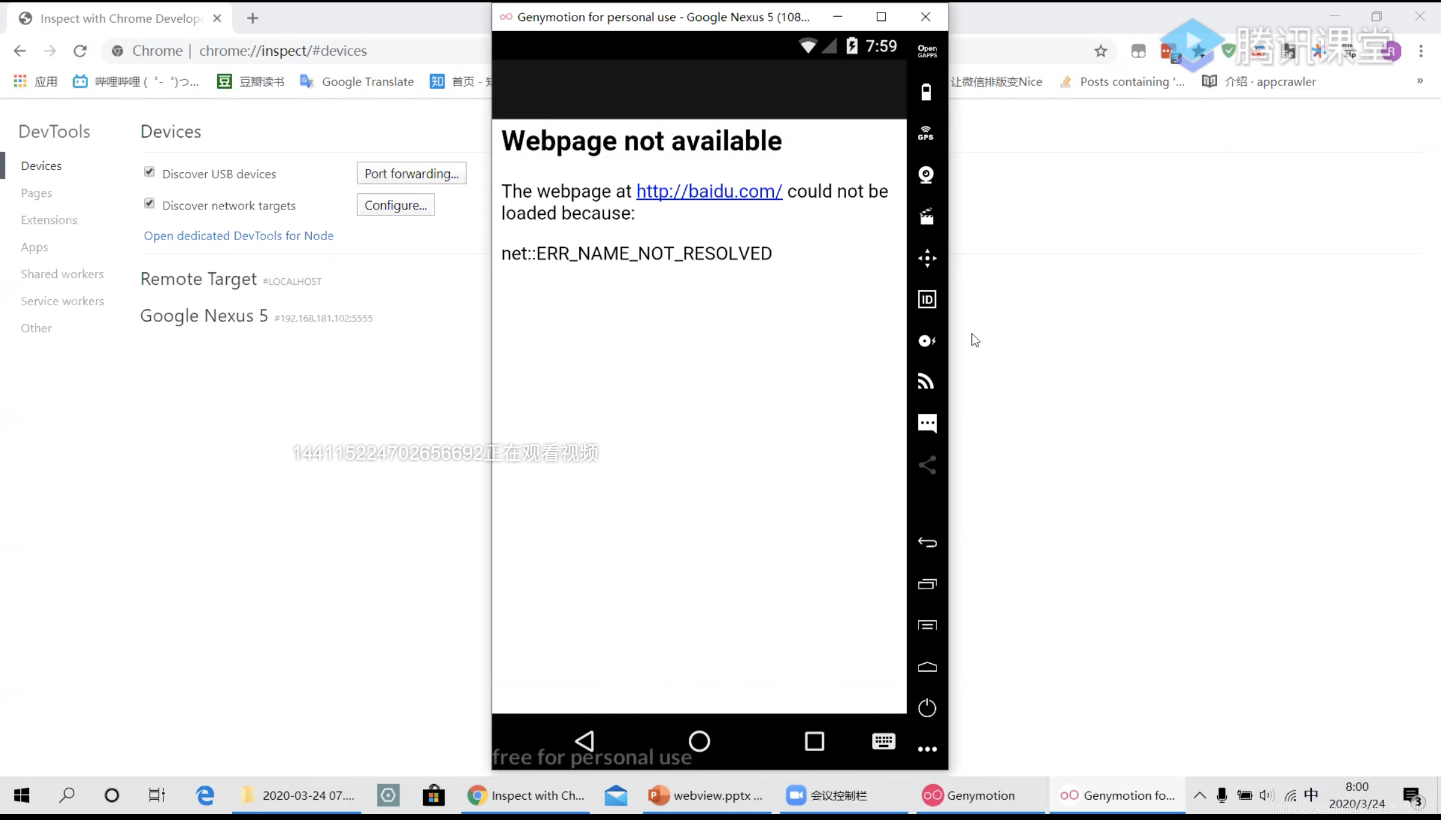Open the phone SMS message widget

tap(926, 423)
